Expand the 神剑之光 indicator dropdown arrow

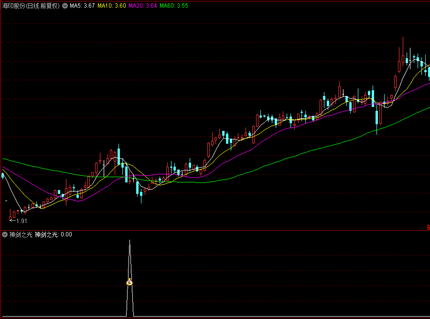(x=5, y=234)
